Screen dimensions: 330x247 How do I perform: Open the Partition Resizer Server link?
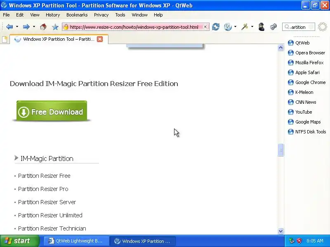[x=47, y=202]
